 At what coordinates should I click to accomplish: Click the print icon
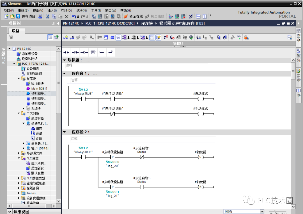[x=40, y=17]
